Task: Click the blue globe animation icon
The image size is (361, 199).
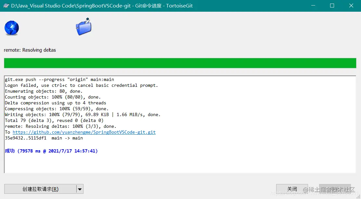Action: click(11, 28)
